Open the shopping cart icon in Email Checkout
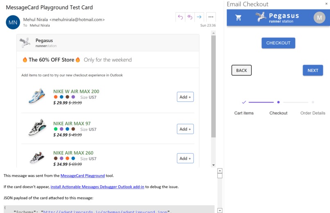 point(238,18)
